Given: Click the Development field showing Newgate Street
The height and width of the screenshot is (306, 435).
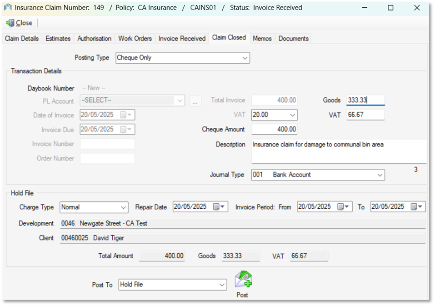Looking at the screenshot, I should point(242,224).
